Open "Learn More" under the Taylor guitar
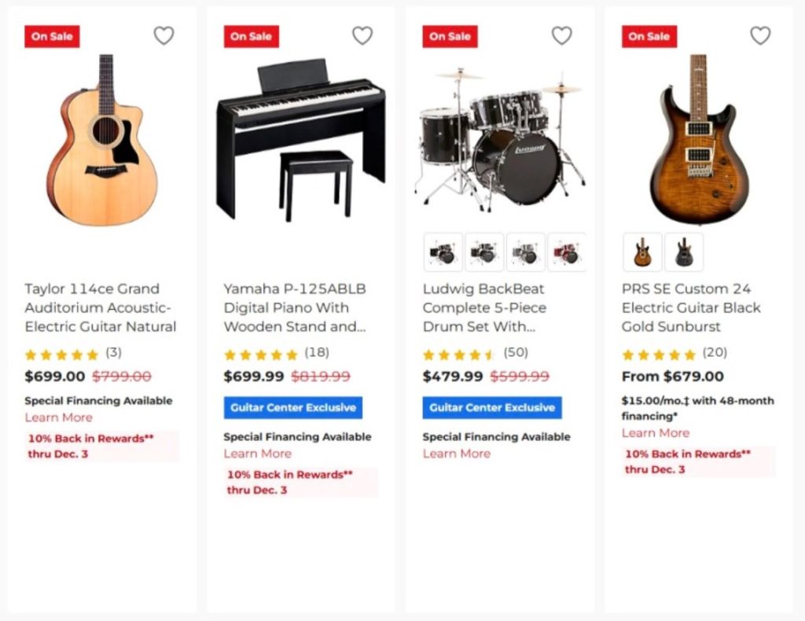The height and width of the screenshot is (621, 805). click(x=58, y=417)
